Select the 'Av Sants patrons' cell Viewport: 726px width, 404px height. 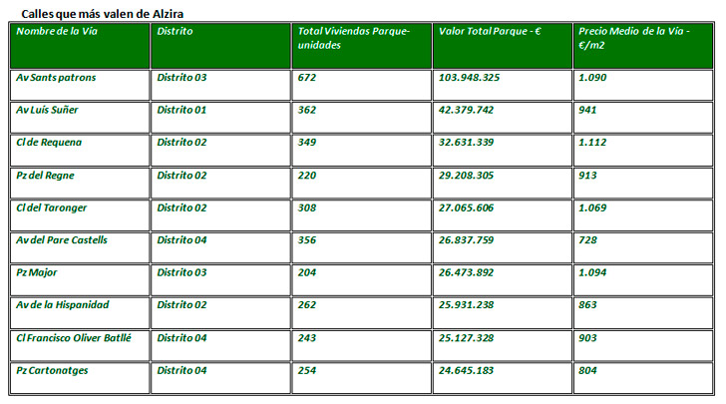(x=57, y=78)
